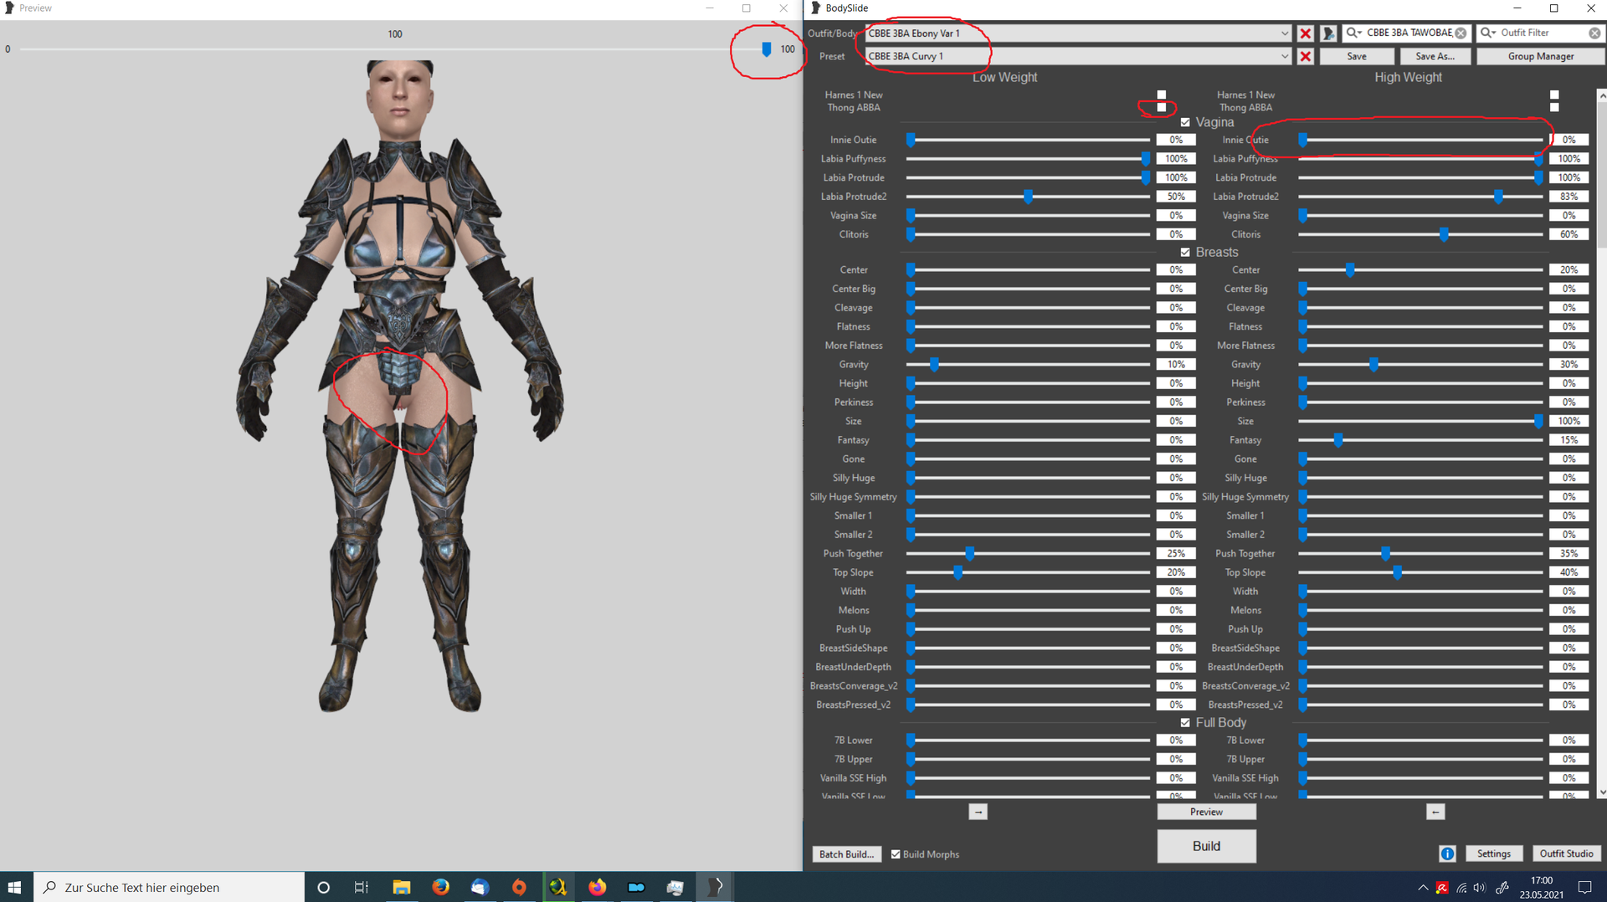Open the Origin taskbar icon

pos(519,887)
